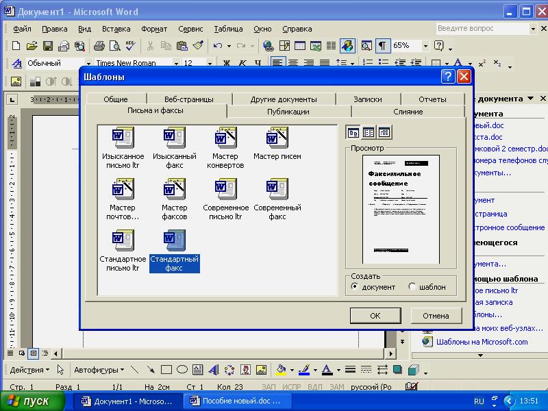Expand the task pane title dropdown arrow

coord(530,99)
